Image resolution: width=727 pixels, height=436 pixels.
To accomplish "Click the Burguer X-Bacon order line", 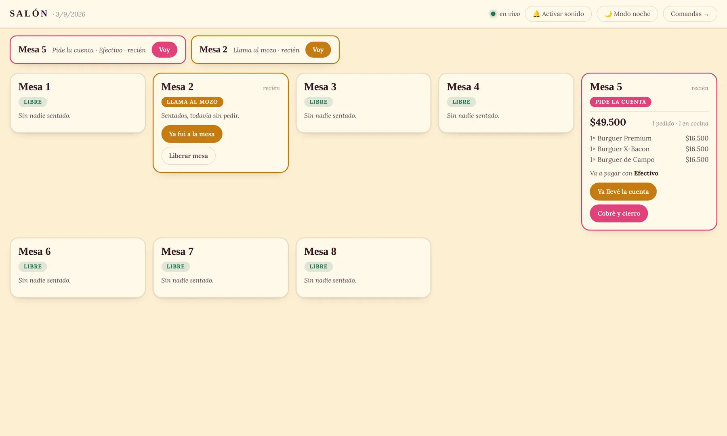I will [x=649, y=149].
